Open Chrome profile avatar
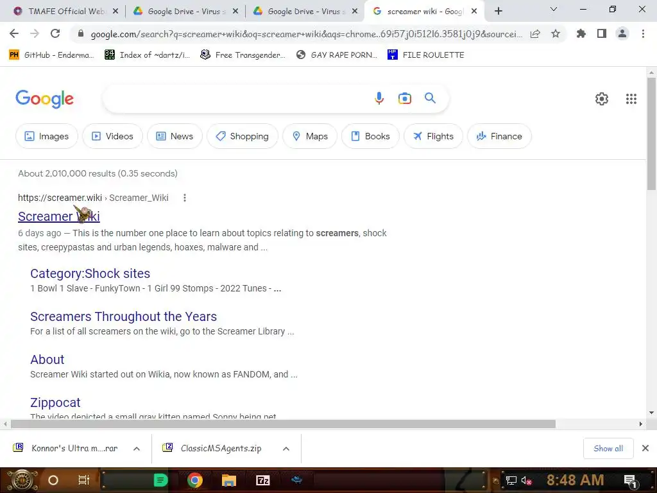This screenshot has height=493, width=657. 622,33
